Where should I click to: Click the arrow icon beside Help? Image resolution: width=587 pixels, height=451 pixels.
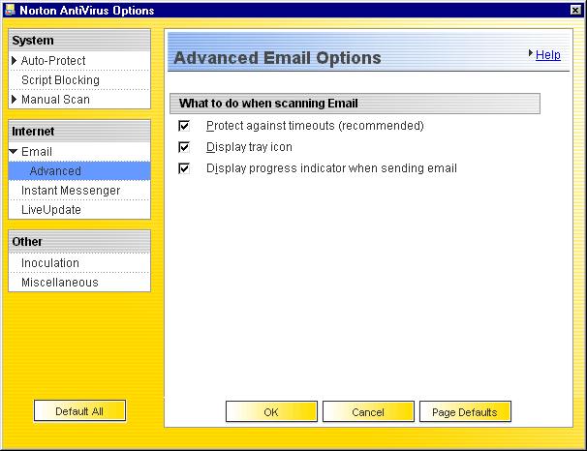coord(531,54)
